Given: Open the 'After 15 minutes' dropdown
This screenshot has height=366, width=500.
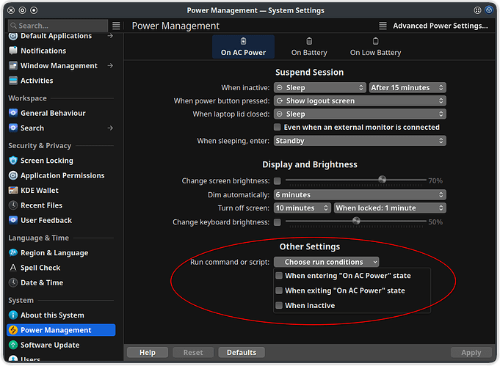Looking at the screenshot, I should coord(407,87).
